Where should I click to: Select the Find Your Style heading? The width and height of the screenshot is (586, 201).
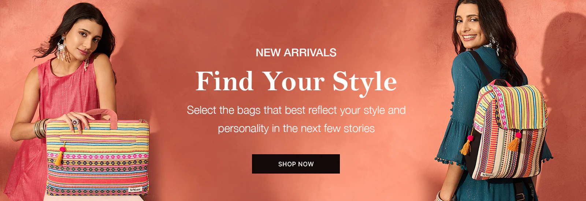[296, 81]
